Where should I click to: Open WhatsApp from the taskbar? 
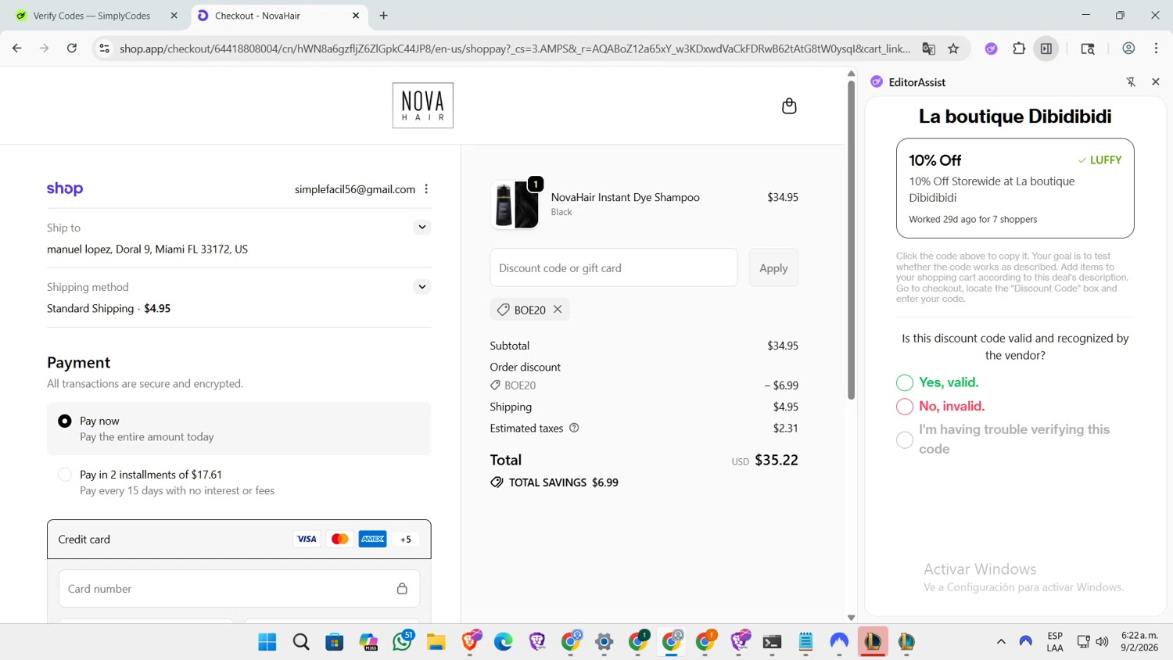pyautogui.click(x=403, y=642)
